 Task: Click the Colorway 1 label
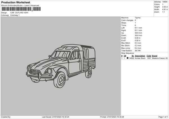(15, 15)
